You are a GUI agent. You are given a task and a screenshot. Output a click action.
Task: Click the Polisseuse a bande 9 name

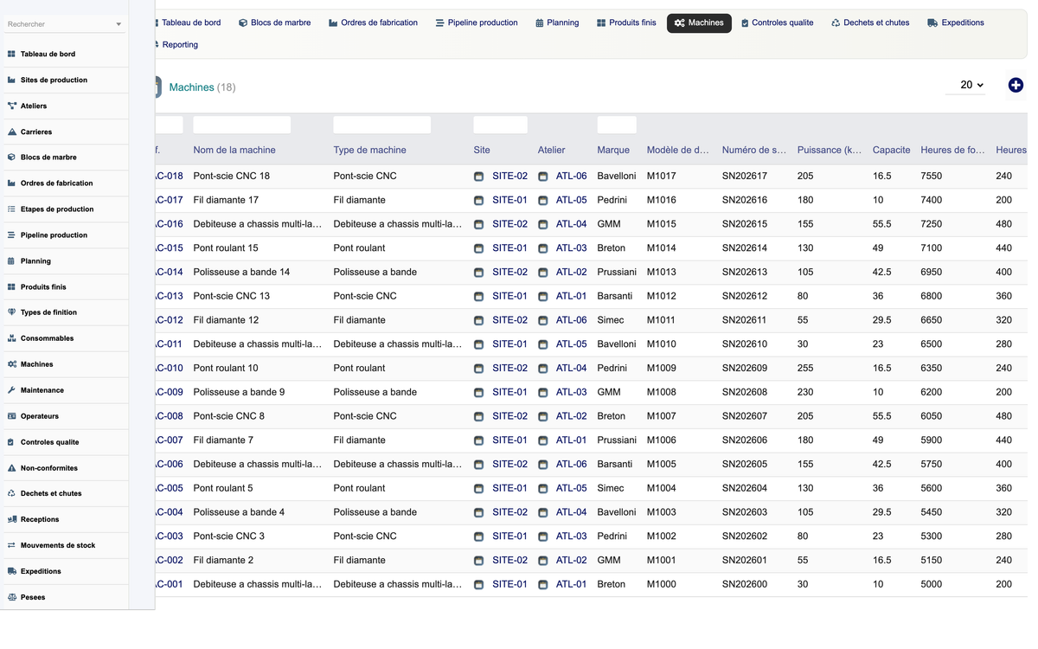click(x=239, y=392)
